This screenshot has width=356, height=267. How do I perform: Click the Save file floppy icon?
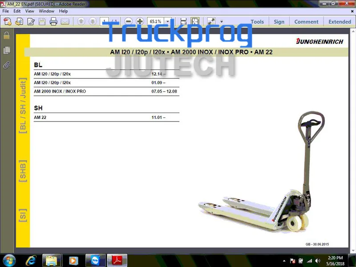click(42, 21)
